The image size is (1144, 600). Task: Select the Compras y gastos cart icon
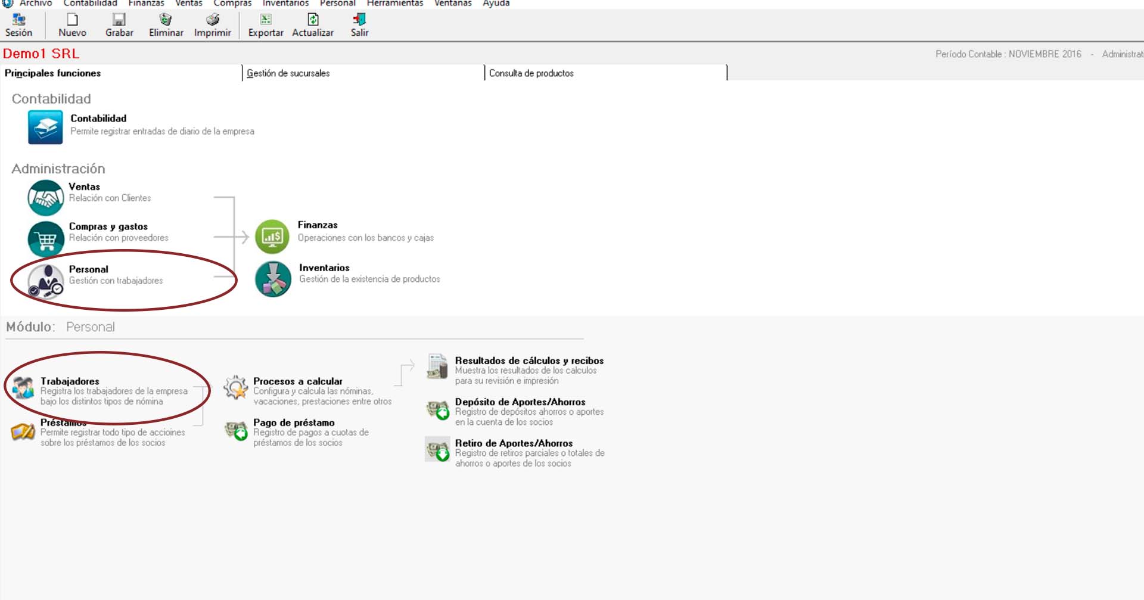click(x=45, y=239)
